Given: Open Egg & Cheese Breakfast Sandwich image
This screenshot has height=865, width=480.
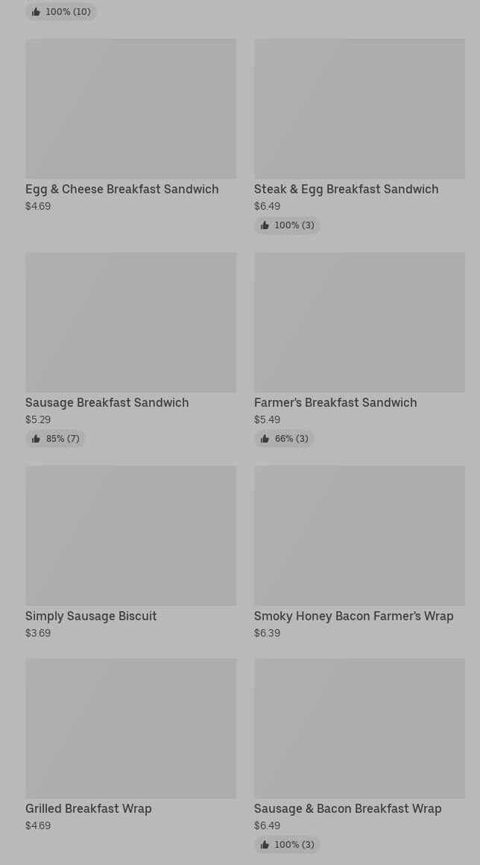Looking at the screenshot, I should tap(130, 109).
